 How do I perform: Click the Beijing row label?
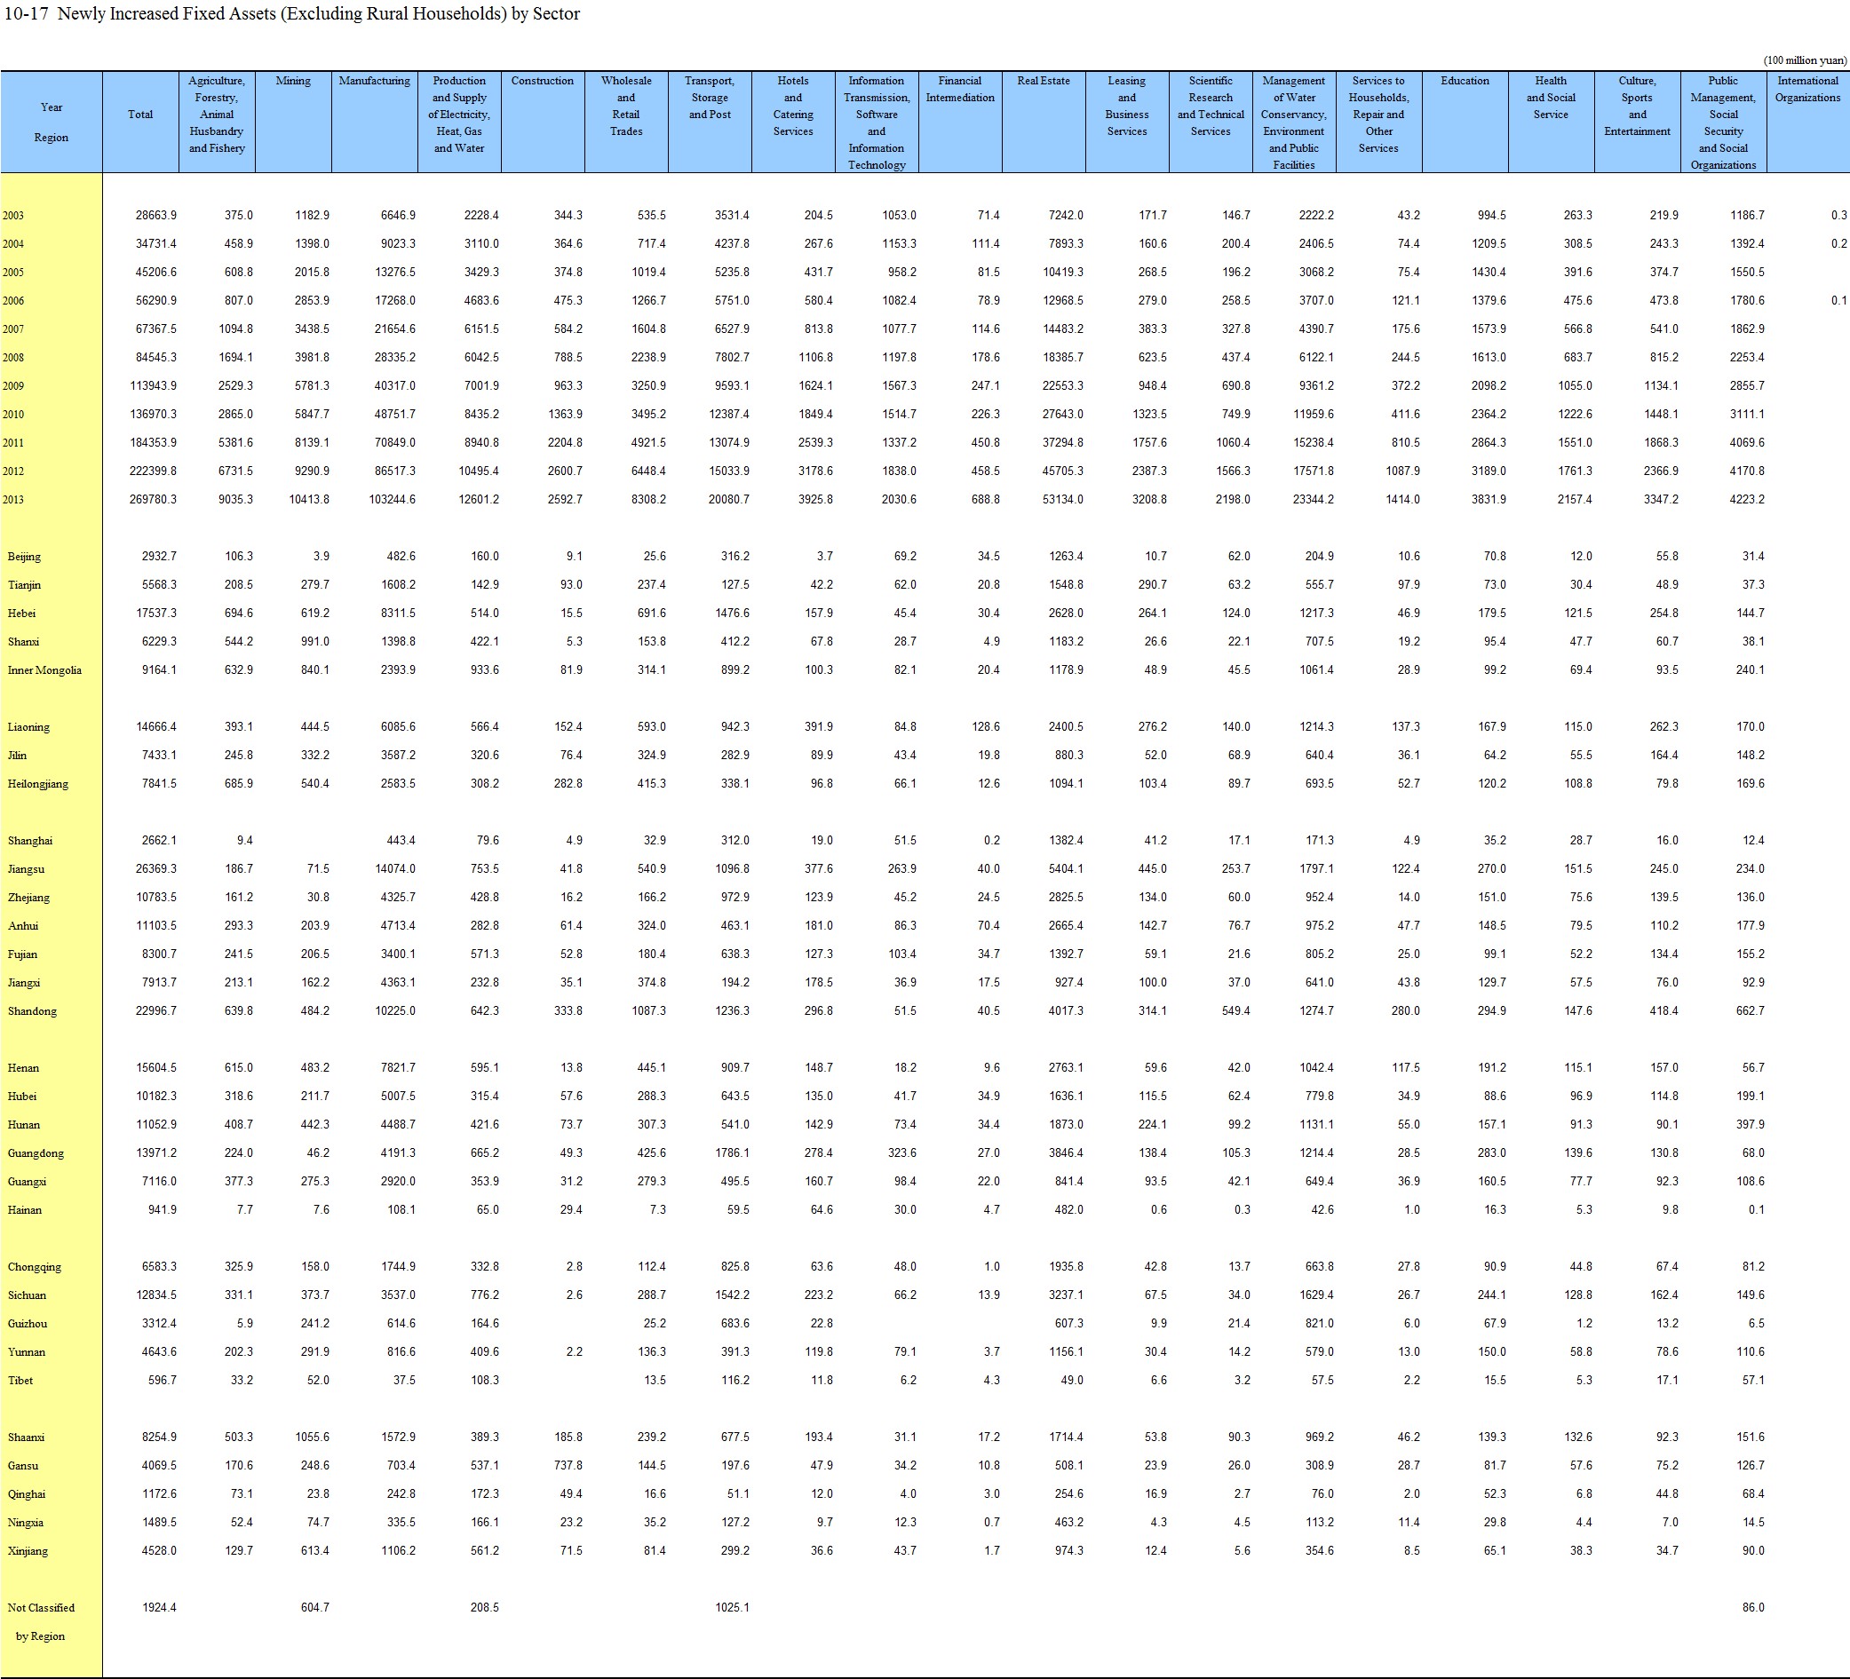24,557
